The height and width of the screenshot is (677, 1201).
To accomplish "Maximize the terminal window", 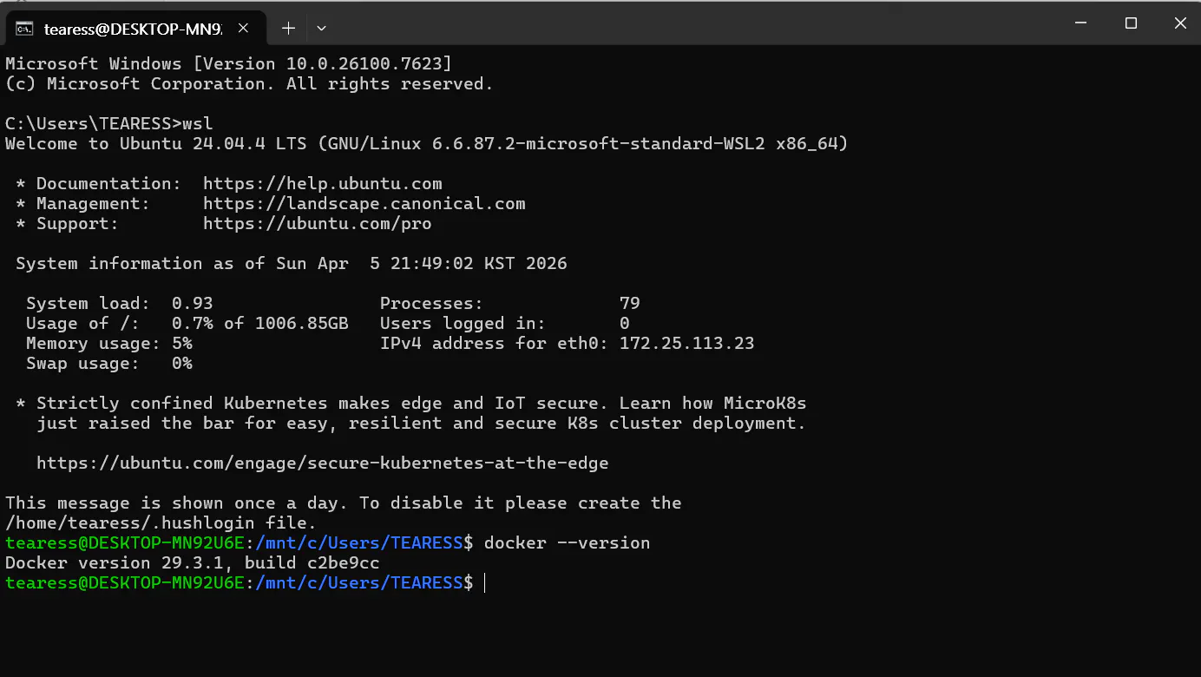I will coord(1131,23).
